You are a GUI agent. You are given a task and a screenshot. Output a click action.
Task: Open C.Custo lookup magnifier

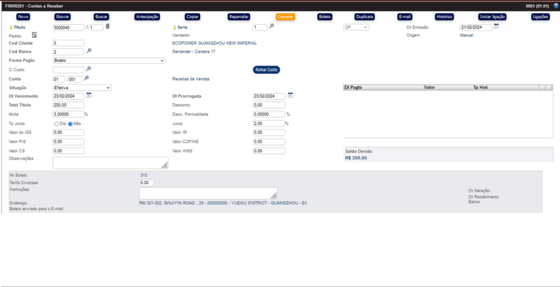pyautogui.click(x=89, y=69)
